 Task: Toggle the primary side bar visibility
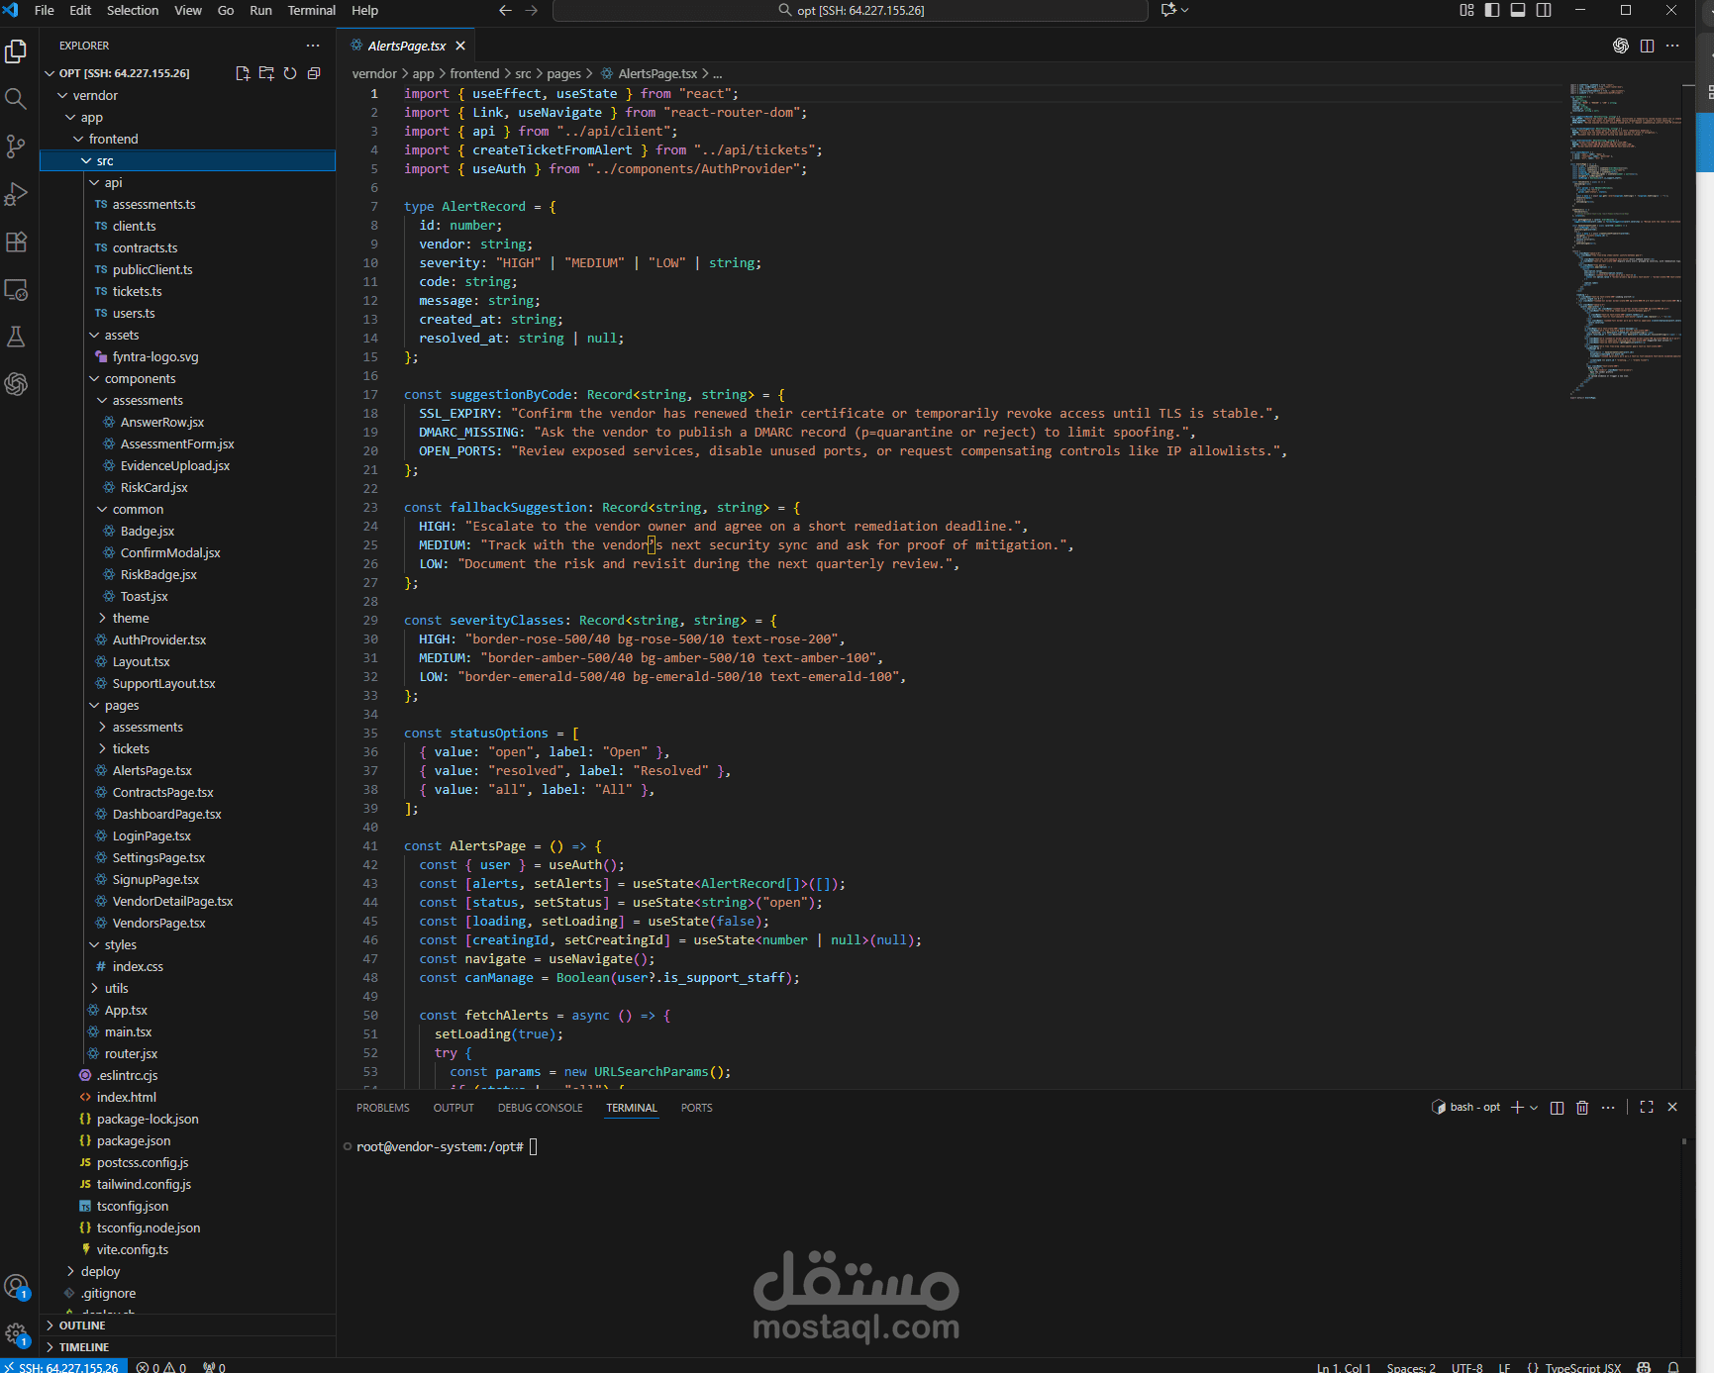(1492, 10)
